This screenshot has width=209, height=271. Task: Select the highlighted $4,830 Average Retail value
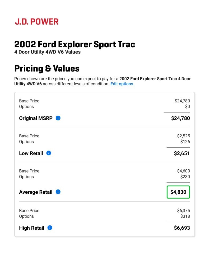click(178, 192)
